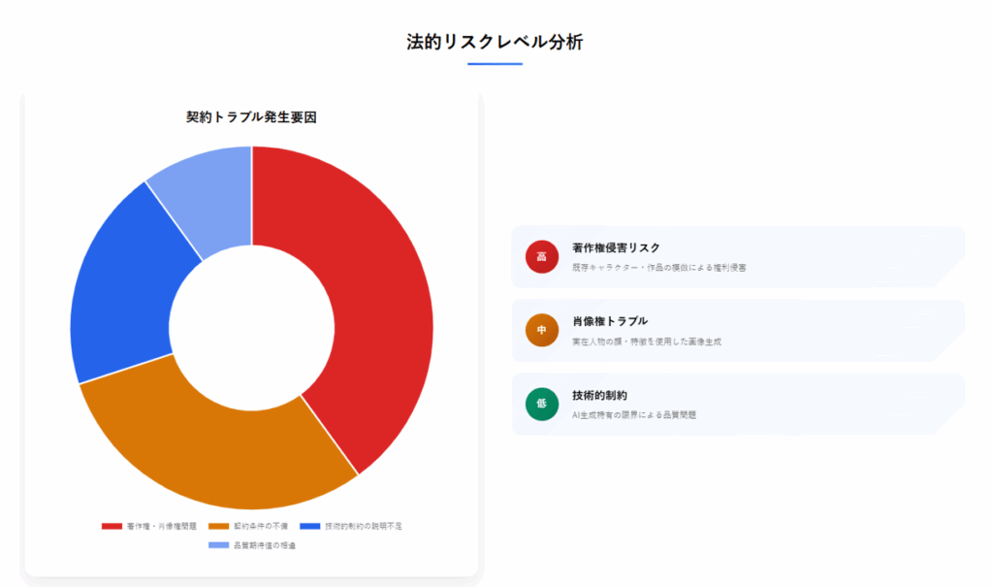The width and height of the screenshot is (993, 587).
Task: Open the 肖像権トラブル card title
Action: [610, 321]
